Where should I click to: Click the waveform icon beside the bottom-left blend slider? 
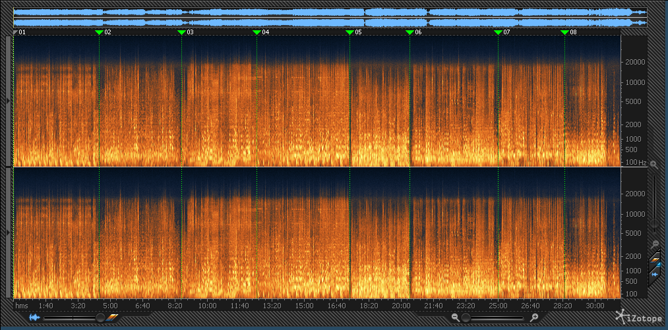tap(34, 317)
